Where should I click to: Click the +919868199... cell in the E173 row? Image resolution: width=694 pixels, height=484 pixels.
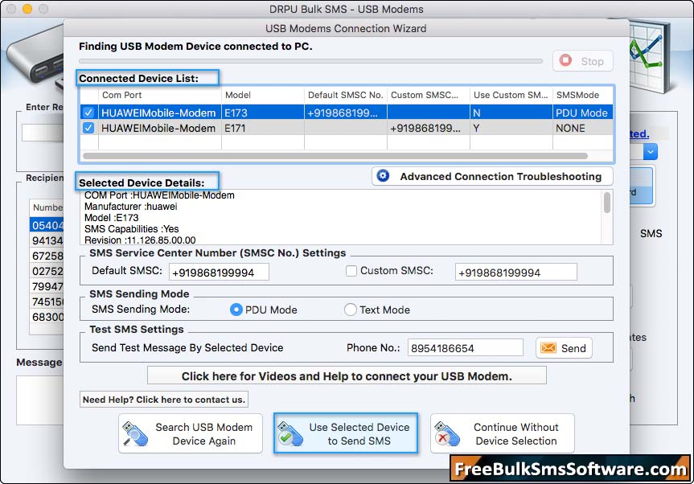346,113
